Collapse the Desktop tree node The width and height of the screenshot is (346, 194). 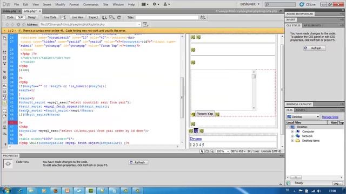[x=288, y=127]
